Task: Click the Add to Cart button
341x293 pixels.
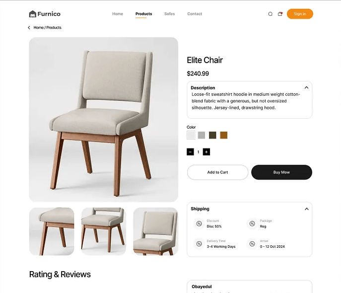Action: click(217, 172)
